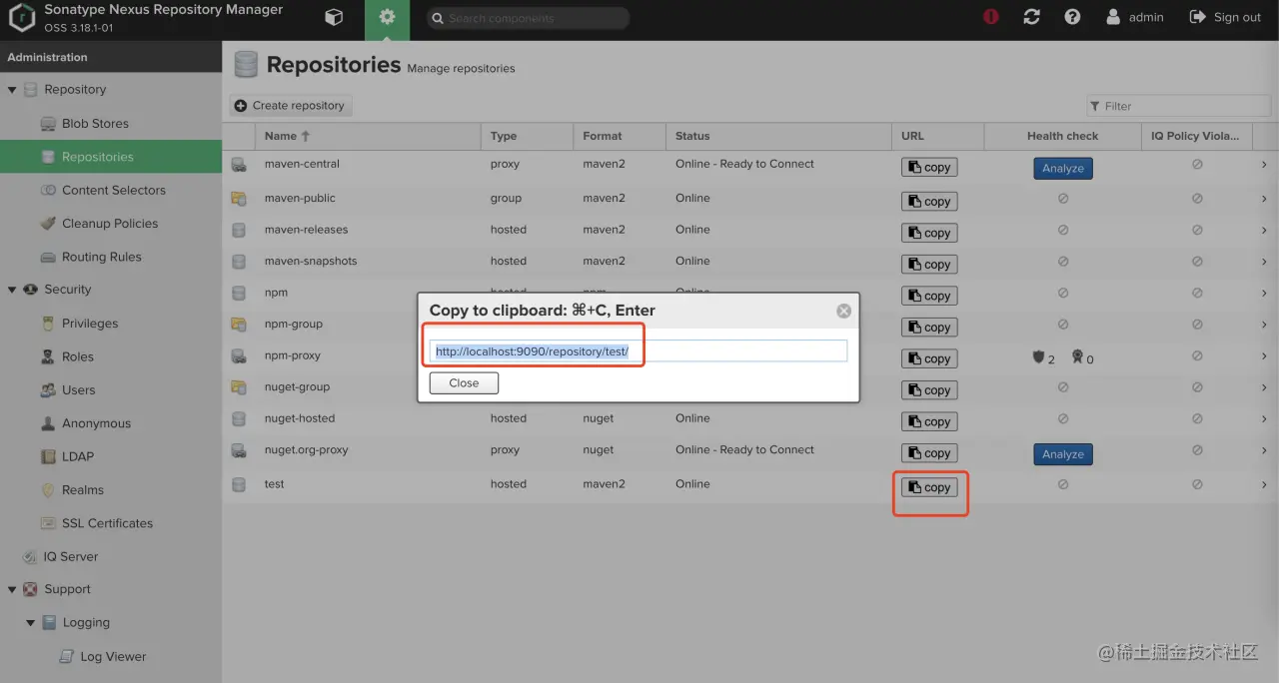Click the Realms shield icon

pos(47,490)
